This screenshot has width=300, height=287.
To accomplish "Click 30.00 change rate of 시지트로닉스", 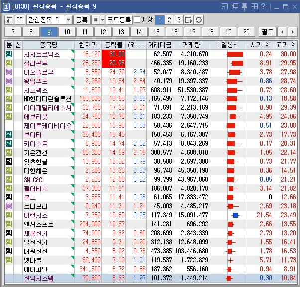I will 114,54.
